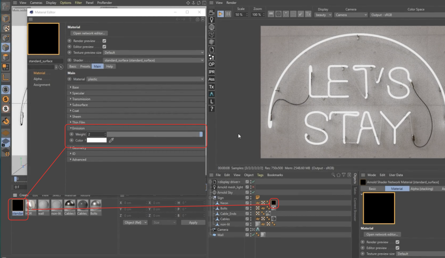Open Arnold help question mark icon
Screen dimensions: 445x258
[x=212, y=109]
